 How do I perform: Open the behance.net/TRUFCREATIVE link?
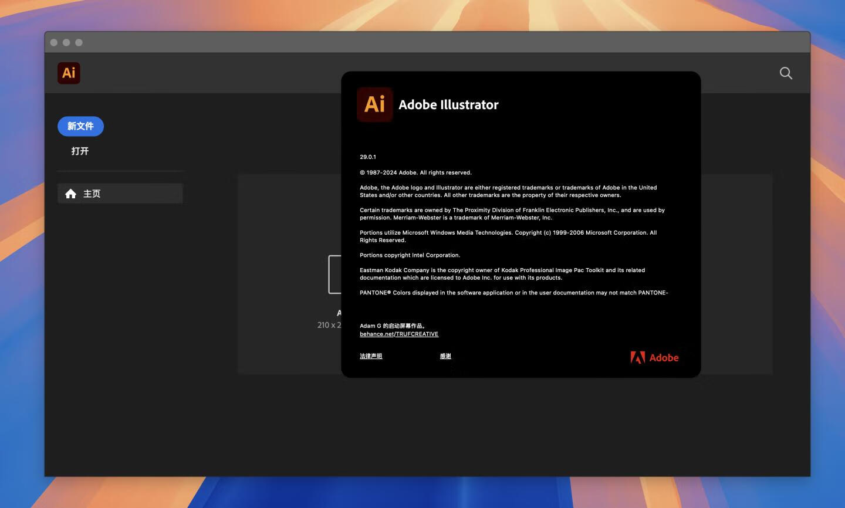(399, 334)
